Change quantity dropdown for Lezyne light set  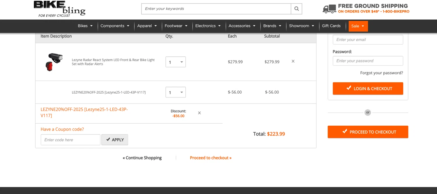point(176,62)
